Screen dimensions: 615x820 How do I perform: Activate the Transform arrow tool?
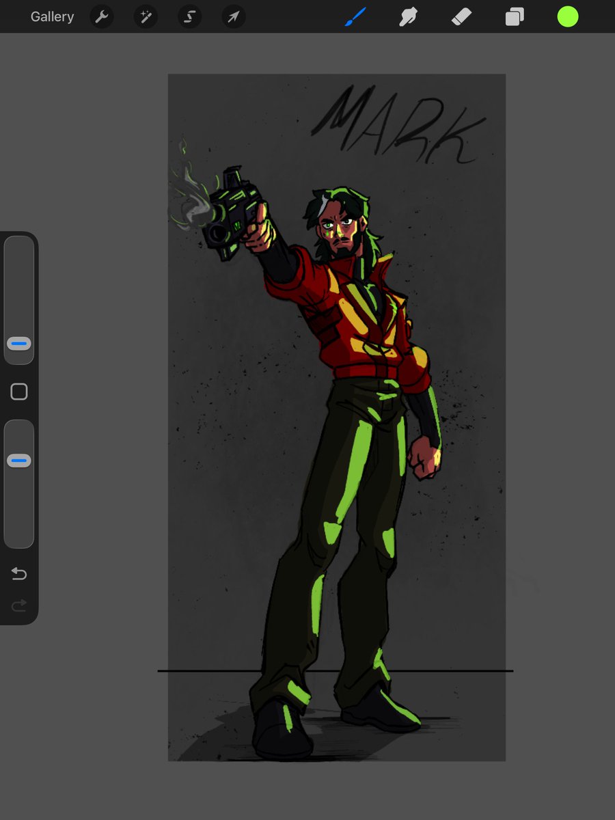click(233, 17)
